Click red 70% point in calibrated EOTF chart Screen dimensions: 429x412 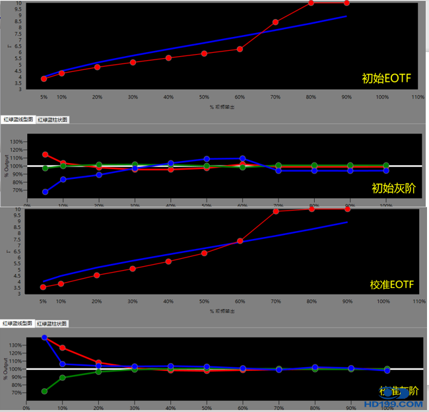pos(275,211)
